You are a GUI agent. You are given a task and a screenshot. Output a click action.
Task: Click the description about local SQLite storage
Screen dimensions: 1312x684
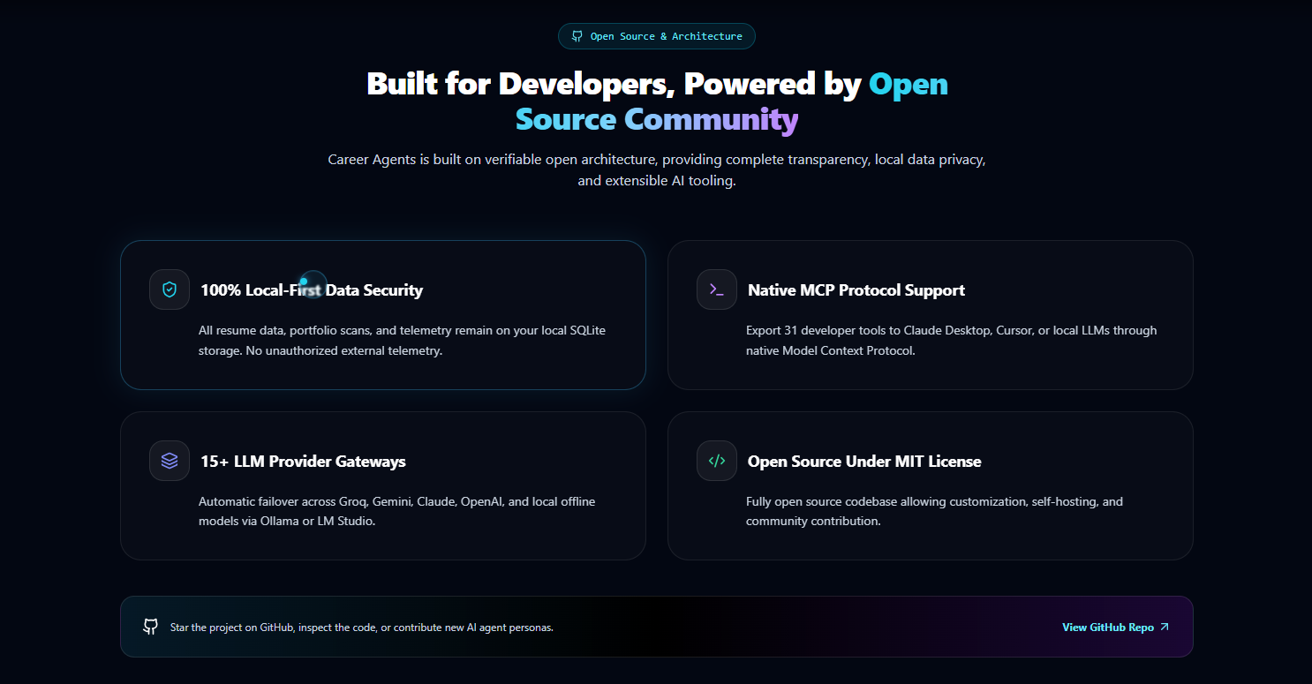(403, 341)
